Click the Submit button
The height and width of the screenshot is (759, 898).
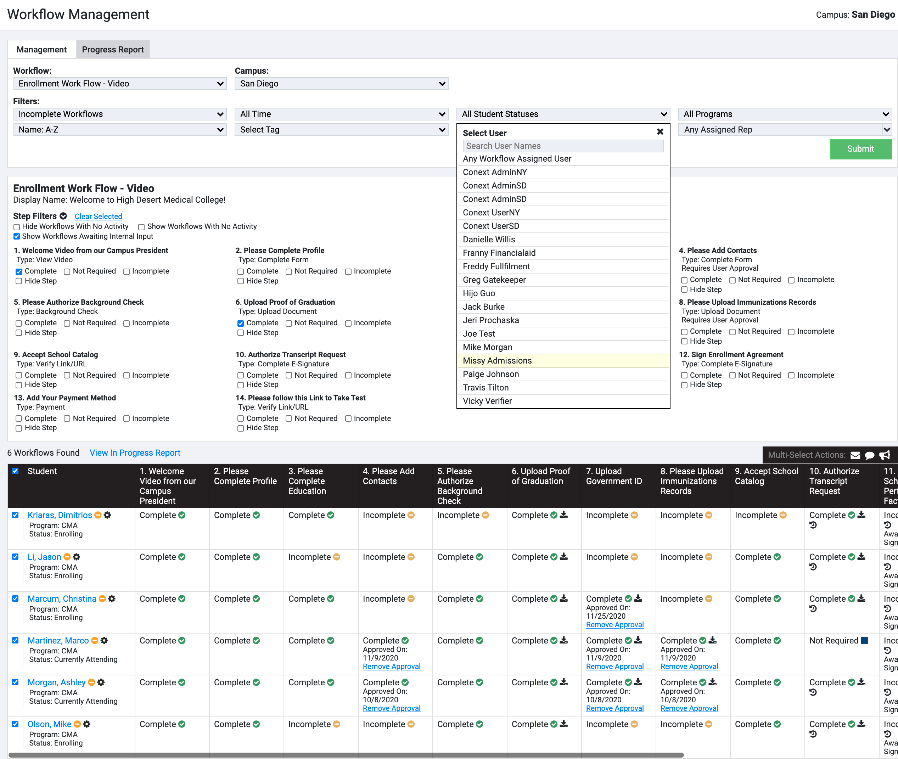point(860,149)
